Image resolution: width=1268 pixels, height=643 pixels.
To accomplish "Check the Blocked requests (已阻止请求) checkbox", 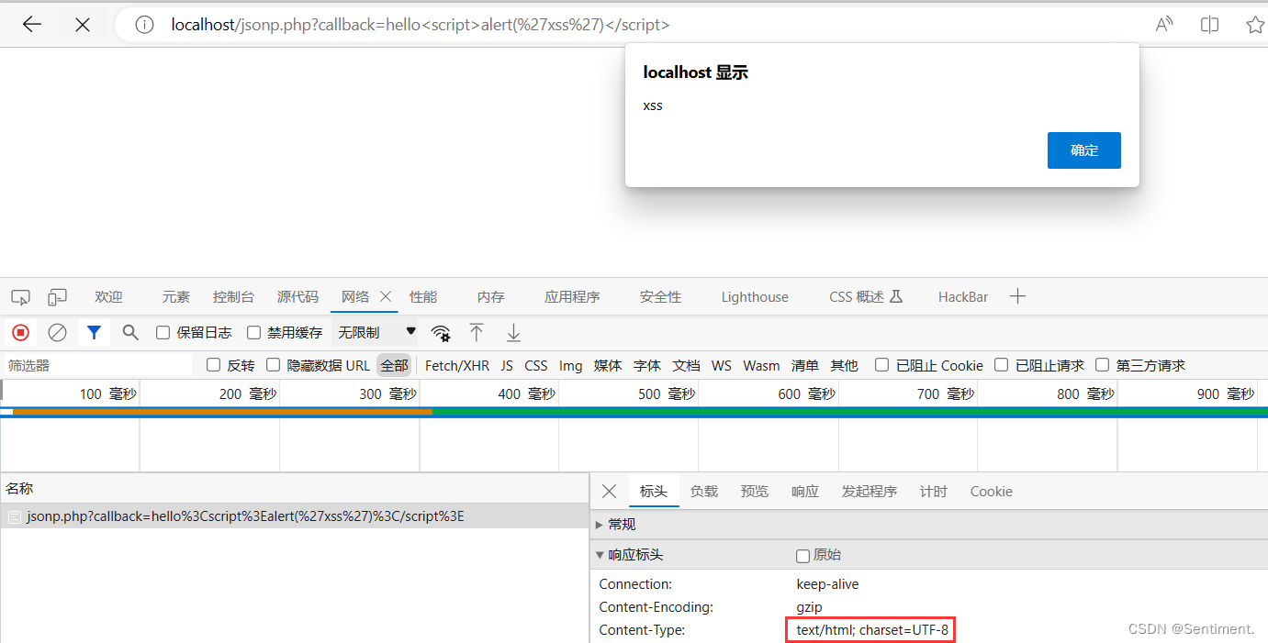I will click(1001, 365).
